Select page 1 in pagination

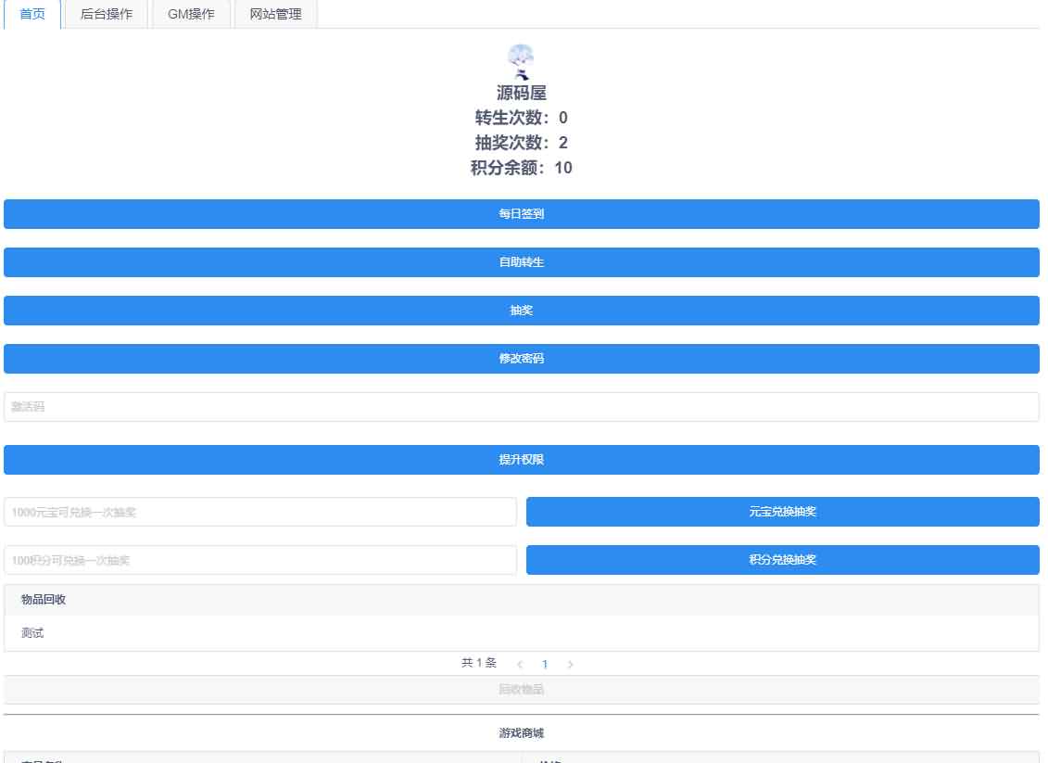pos(545,665)
